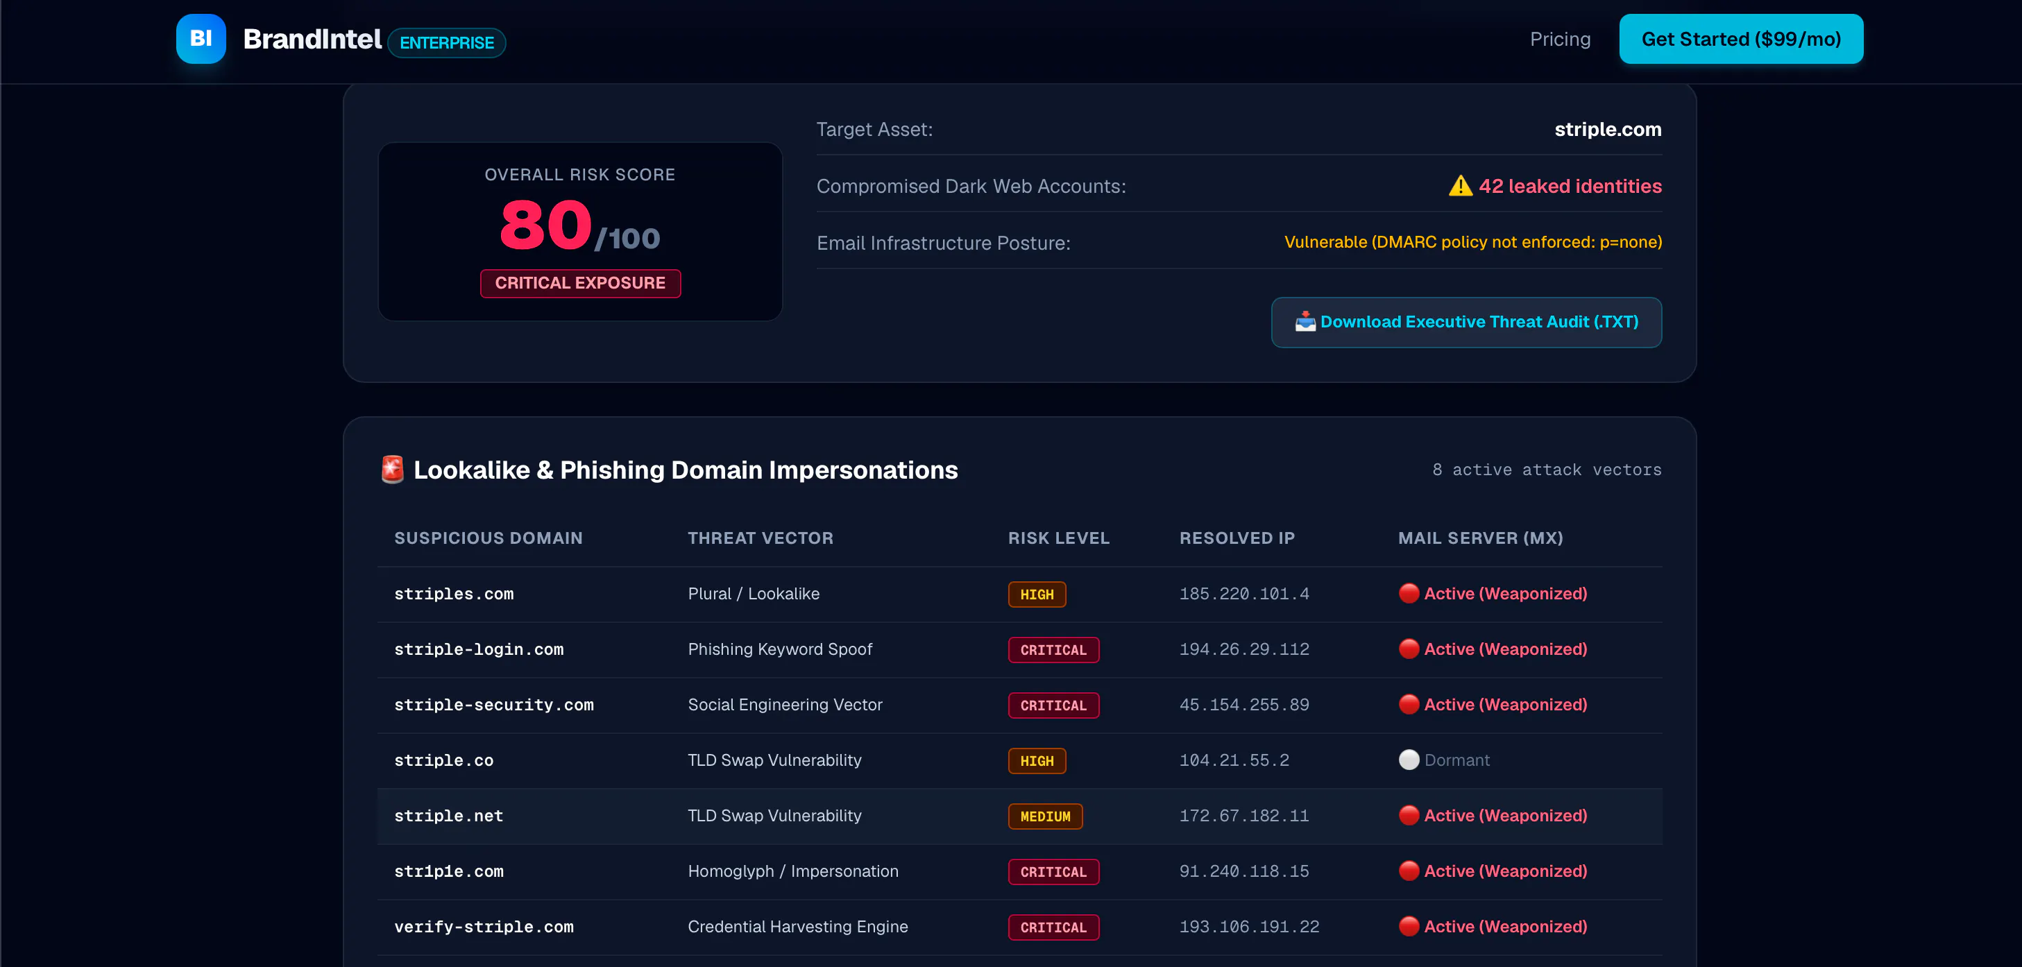Click the Credential Harvesting Engine threat vector

pyautogui.click(x=797, y=927)
